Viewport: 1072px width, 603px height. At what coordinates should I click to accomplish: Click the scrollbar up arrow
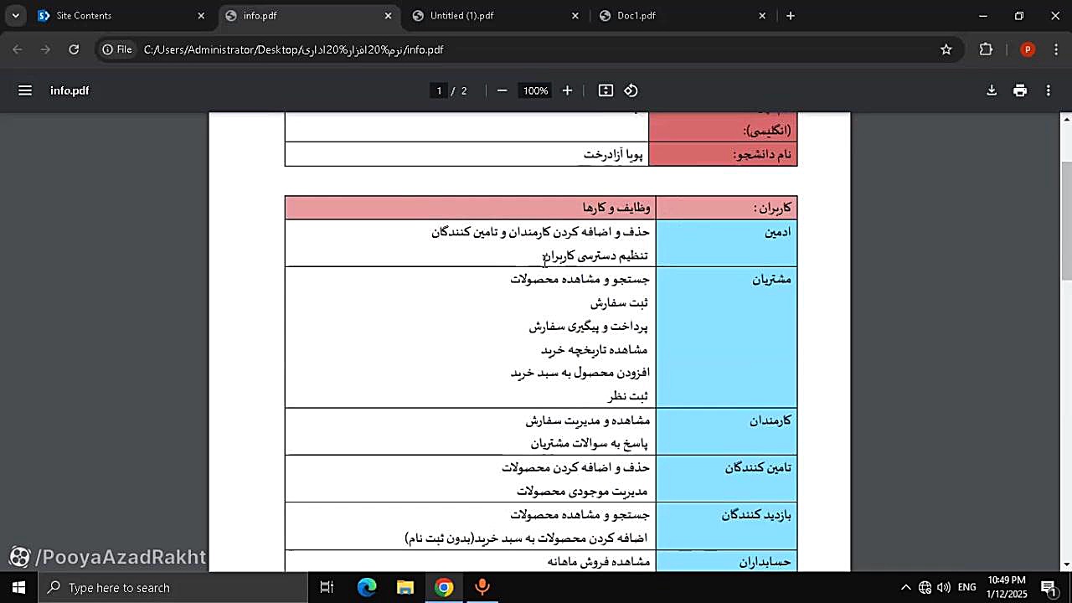pos(1066,119)
